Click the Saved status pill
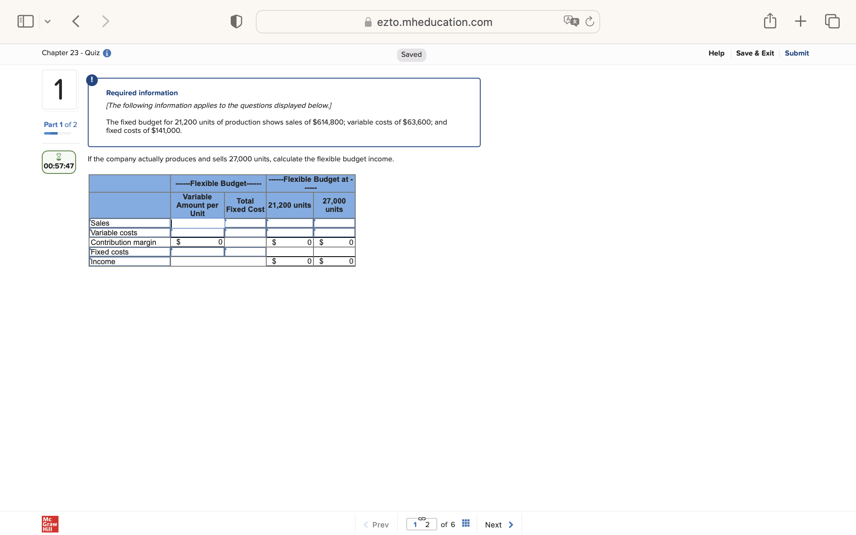This screenshot has height=535, width=856. pyautogui.click(x=411, y=55)
